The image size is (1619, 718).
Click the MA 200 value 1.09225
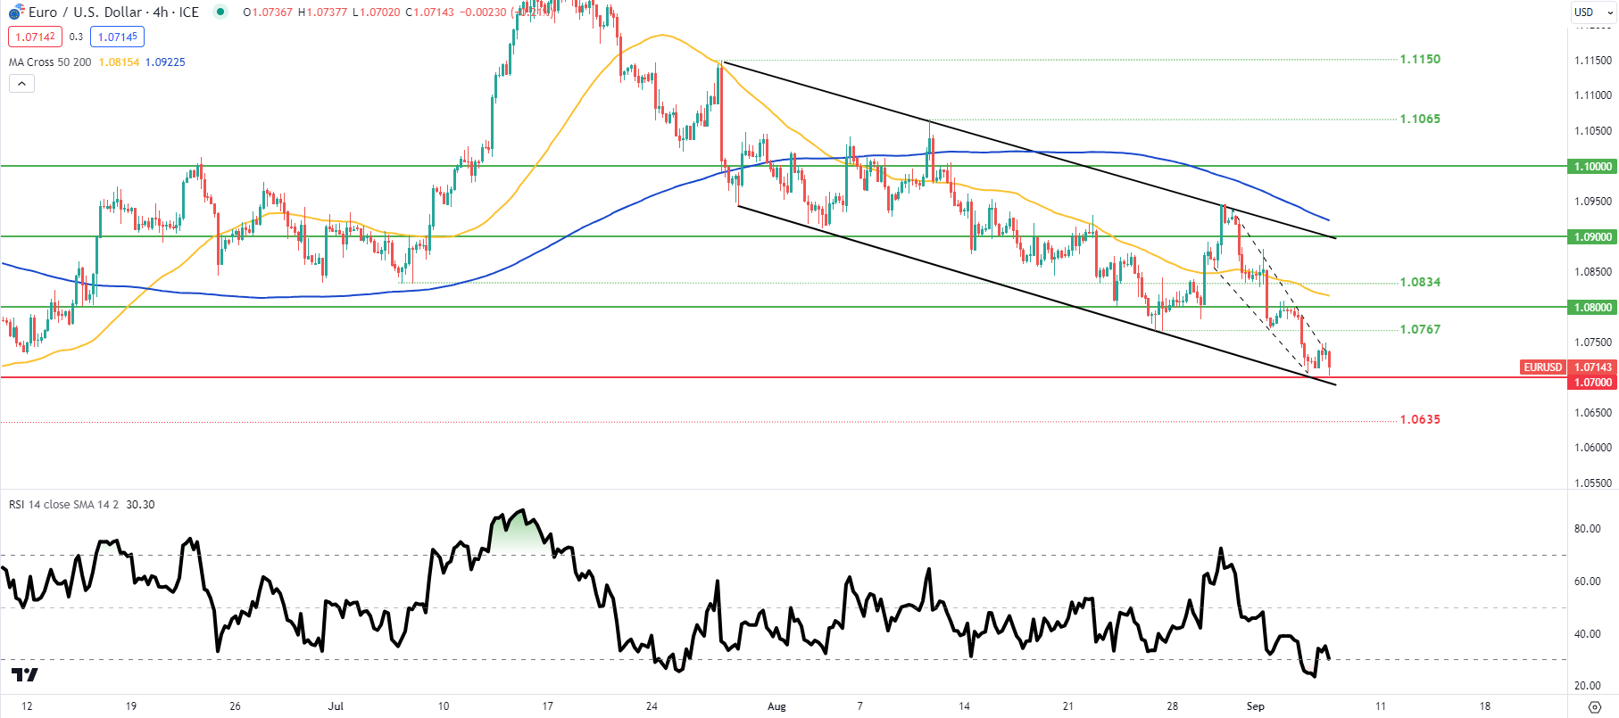(x=165, y=62)
